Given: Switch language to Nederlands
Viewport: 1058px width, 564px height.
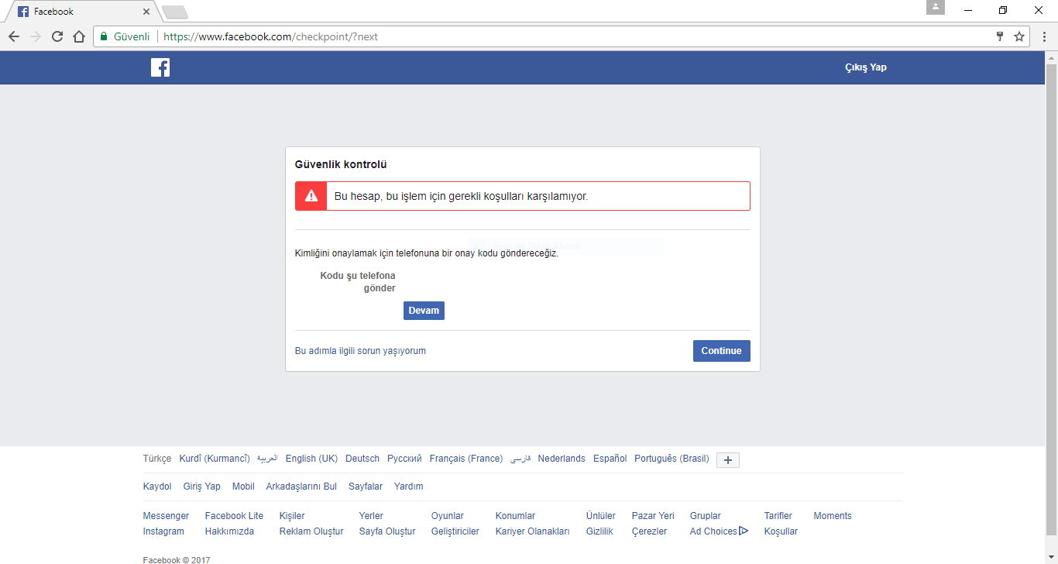Looking at the screenshot, I should tap(562, 459).
